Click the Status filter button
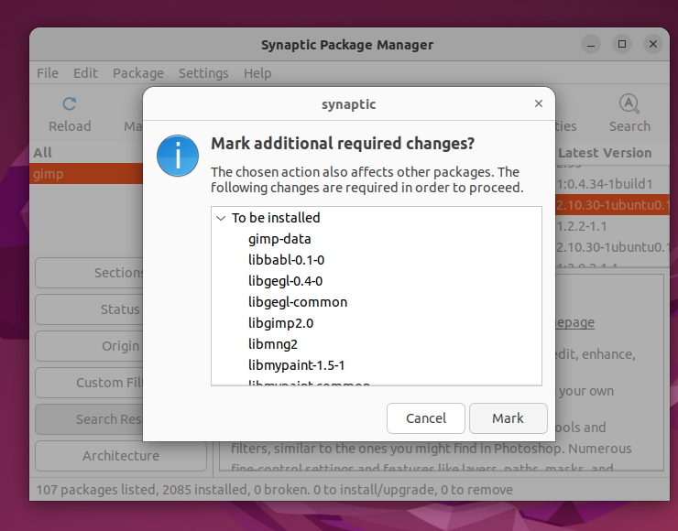Viewport: 678px width, 531px height. (x=89, y=309)
